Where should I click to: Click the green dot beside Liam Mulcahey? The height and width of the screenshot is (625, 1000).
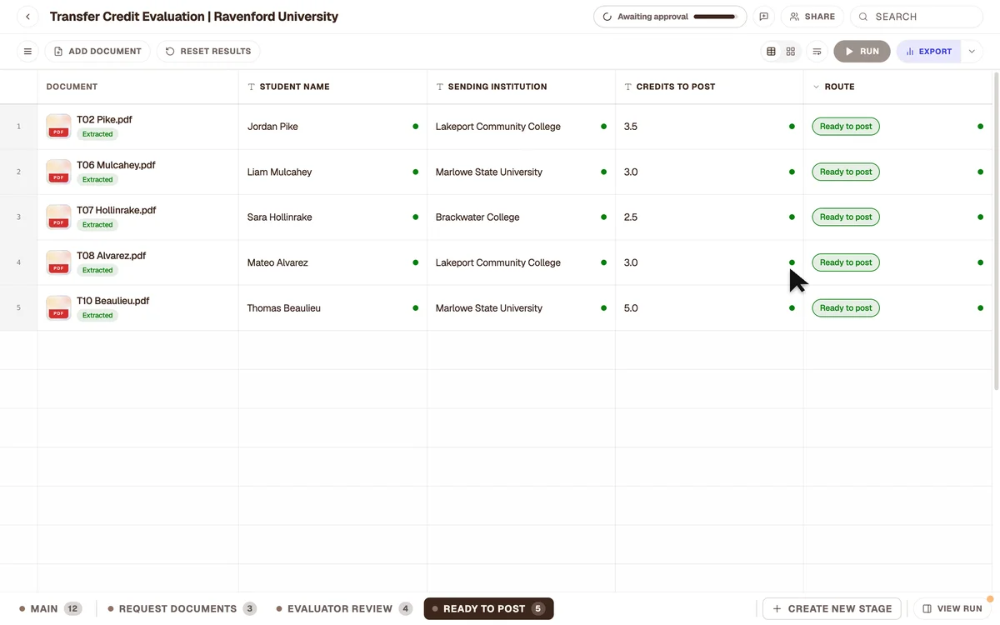point(416,172)
